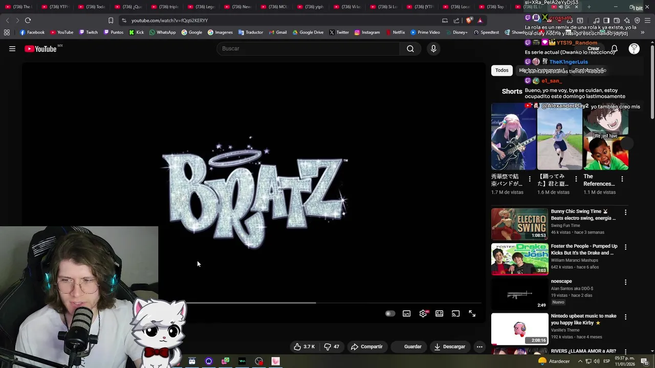
Task: Open options for Nintendo upbeat music video
Action: (x=625, y=317)
